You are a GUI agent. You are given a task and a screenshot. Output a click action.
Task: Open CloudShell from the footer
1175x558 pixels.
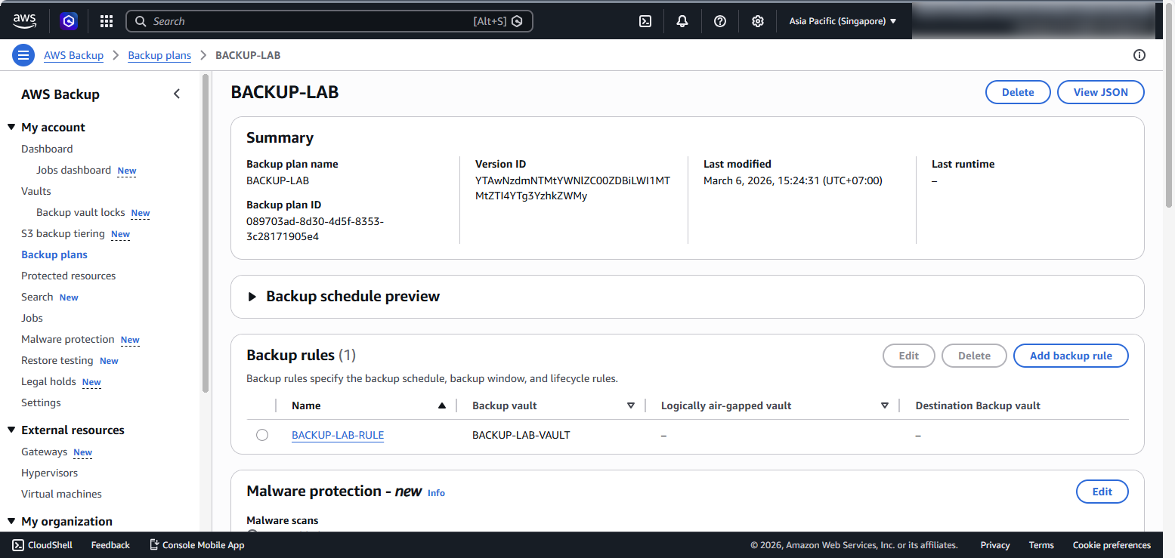coord(42,545)
